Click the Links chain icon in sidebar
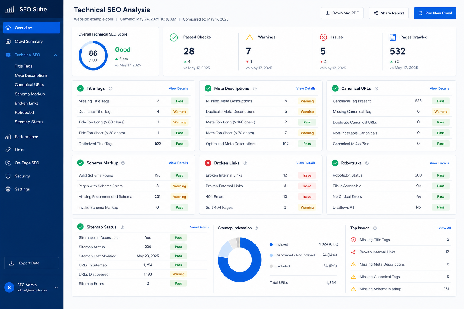Viewport: 464px width, 309px height. [x=8, y=150]
